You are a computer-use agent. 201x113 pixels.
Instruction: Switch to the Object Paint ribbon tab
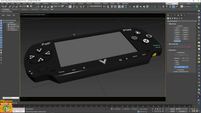click(x=35, y=9)
